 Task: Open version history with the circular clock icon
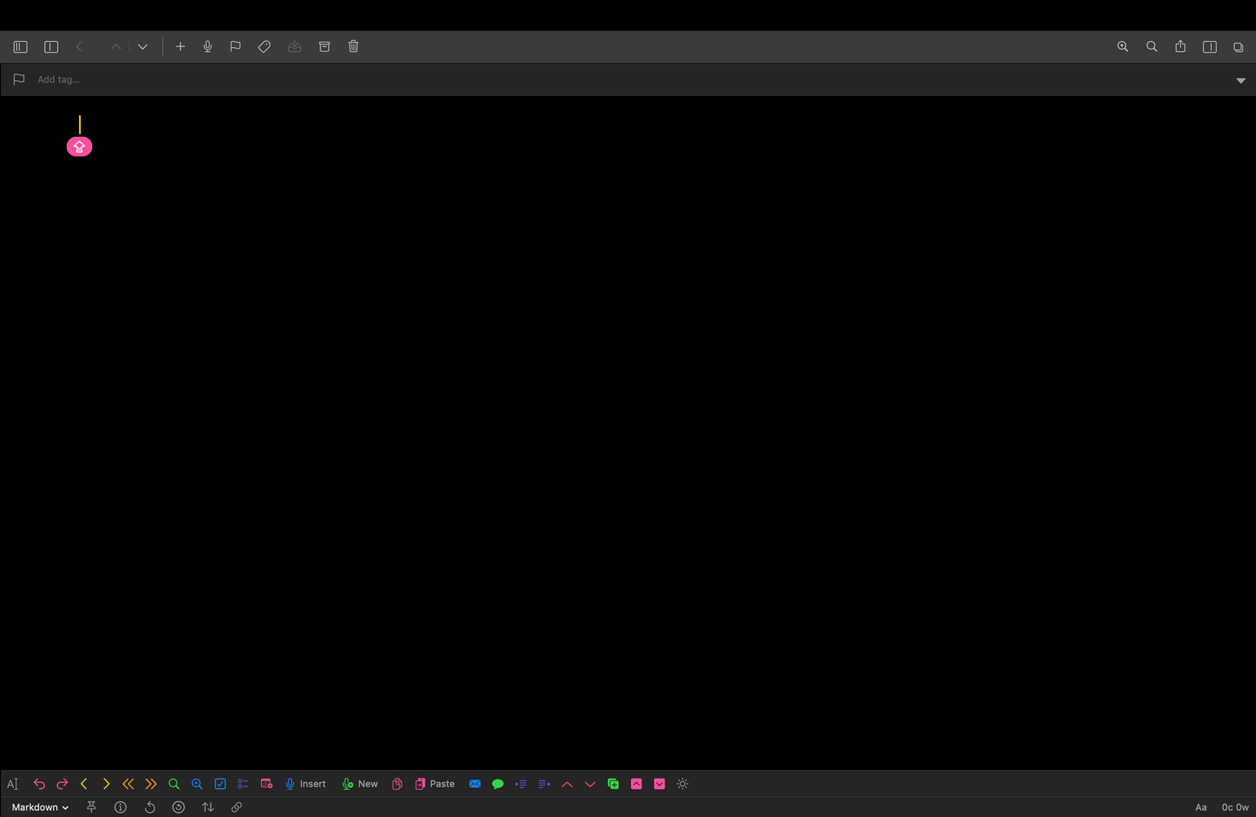[179, 807]
